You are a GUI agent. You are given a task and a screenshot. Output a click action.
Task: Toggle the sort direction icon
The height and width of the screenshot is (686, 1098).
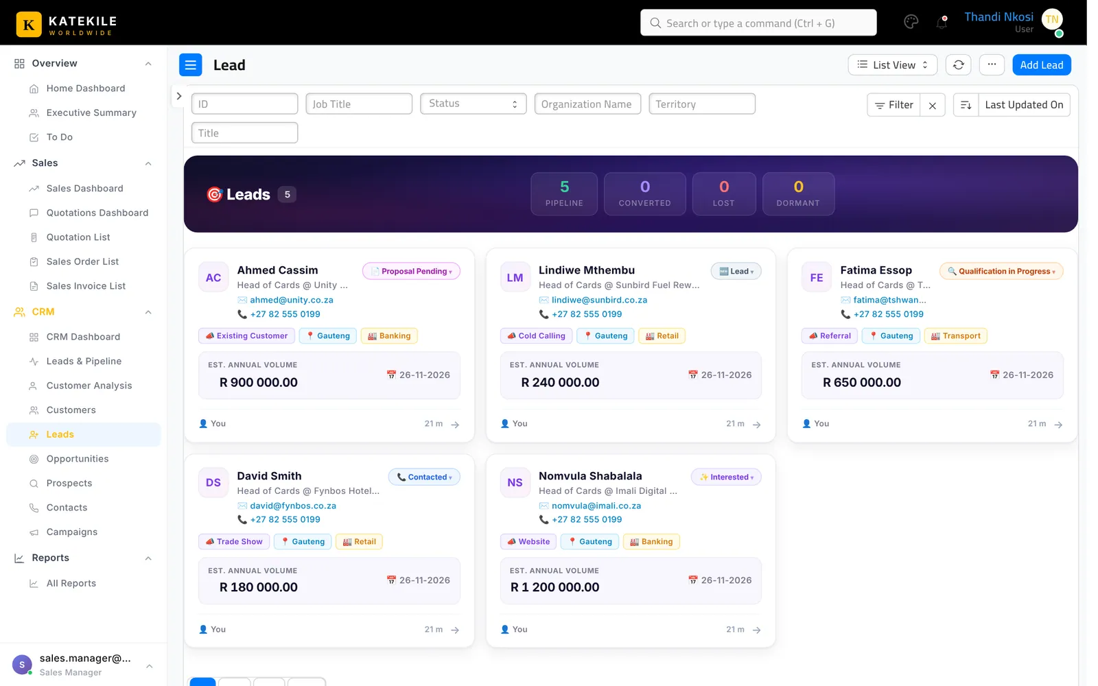(966, 105)
